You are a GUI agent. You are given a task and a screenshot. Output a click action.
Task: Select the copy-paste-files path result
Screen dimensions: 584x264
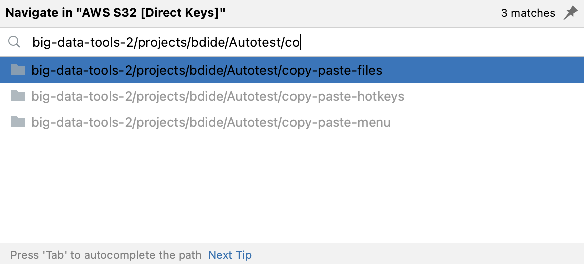click(206, 70)
